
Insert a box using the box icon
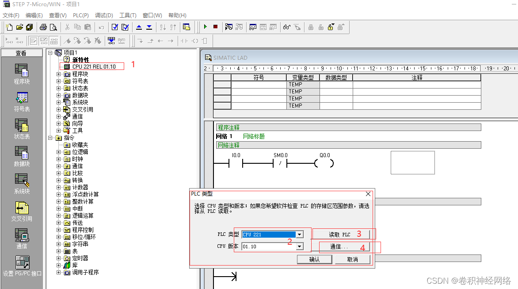click(205, 41)
